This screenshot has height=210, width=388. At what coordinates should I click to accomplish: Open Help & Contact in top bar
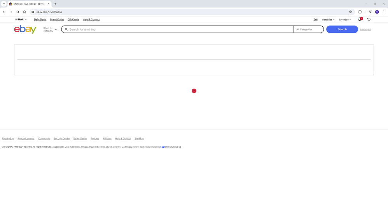(91, 19)
